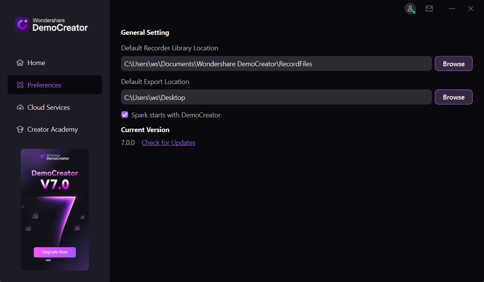Click the Default Export Location path field
The width and height of the screenshot is (484, 282).
point(276,97)
